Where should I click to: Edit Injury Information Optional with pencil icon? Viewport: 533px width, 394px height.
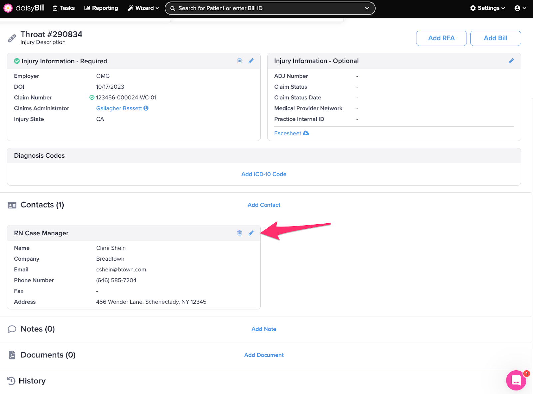pos(511,61)
